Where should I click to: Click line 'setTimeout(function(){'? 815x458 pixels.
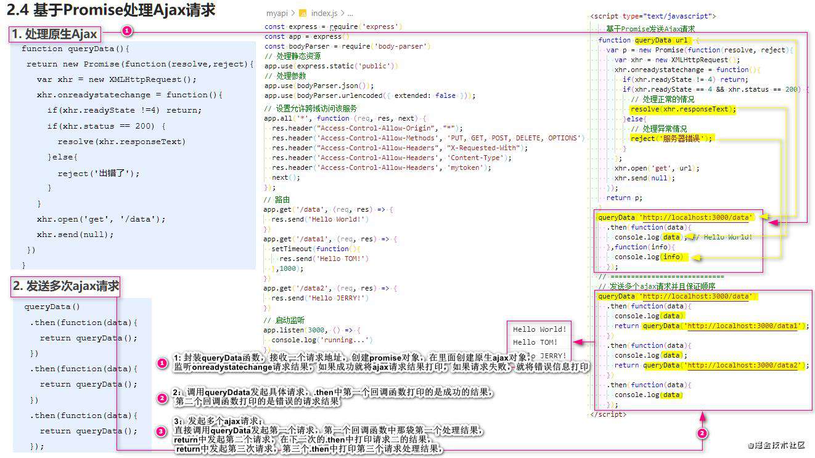(x=316, y=249)
